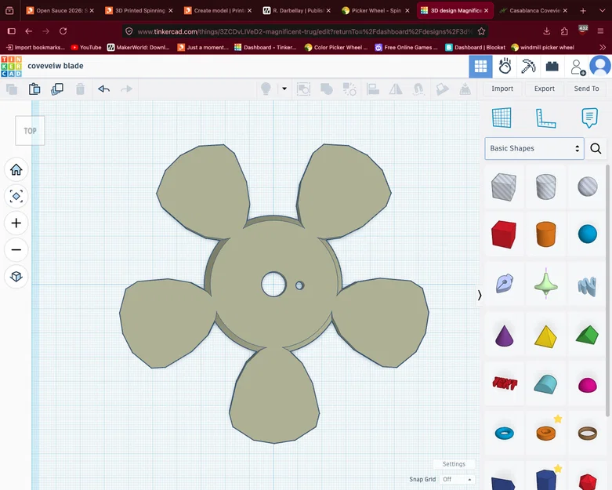Click the Delete trash icon

click(80, 89)
